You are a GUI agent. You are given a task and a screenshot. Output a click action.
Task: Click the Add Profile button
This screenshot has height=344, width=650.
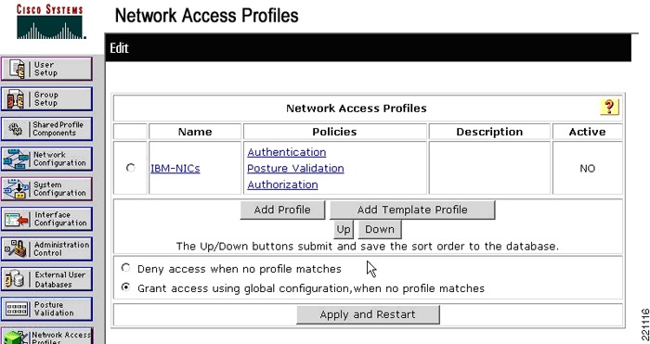tap(282, 210)
